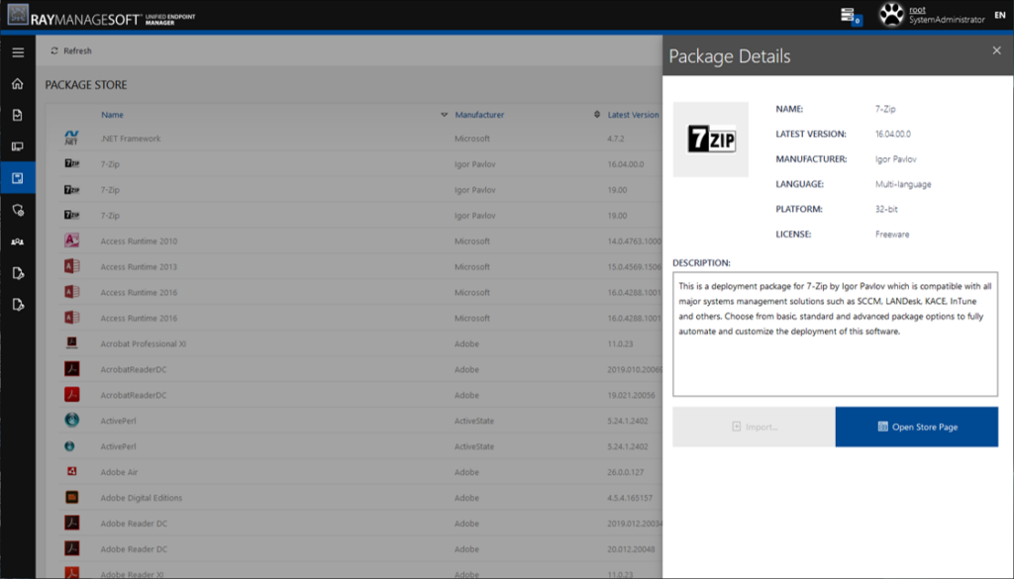Click Adobe Reader DC 2019.012 icon

(x=71, y=523)
